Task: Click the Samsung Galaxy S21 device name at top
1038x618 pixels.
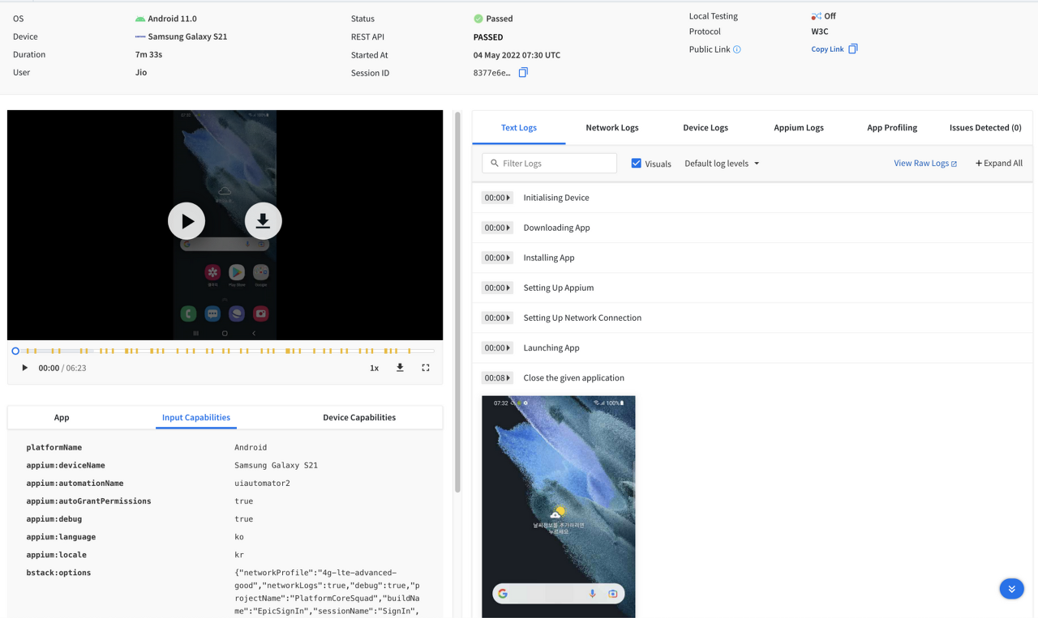Action: (x=187, y=36)
